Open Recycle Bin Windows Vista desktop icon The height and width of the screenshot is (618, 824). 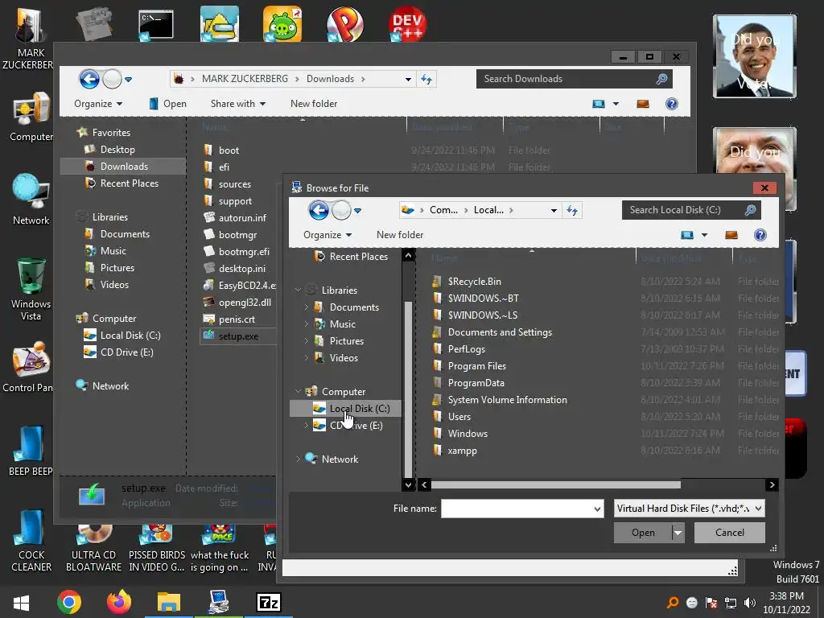(x=31, y=289)
